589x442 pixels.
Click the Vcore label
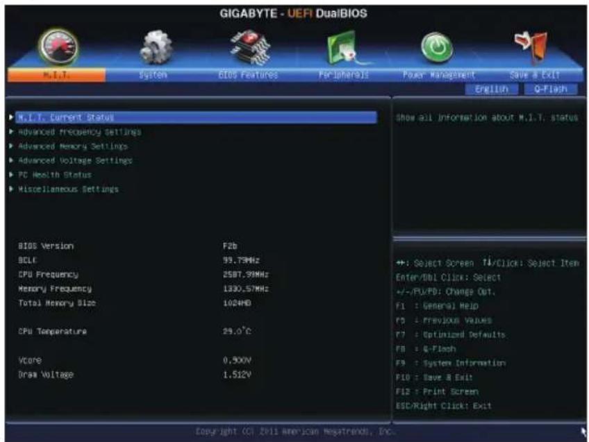click(x=30, y=360)
